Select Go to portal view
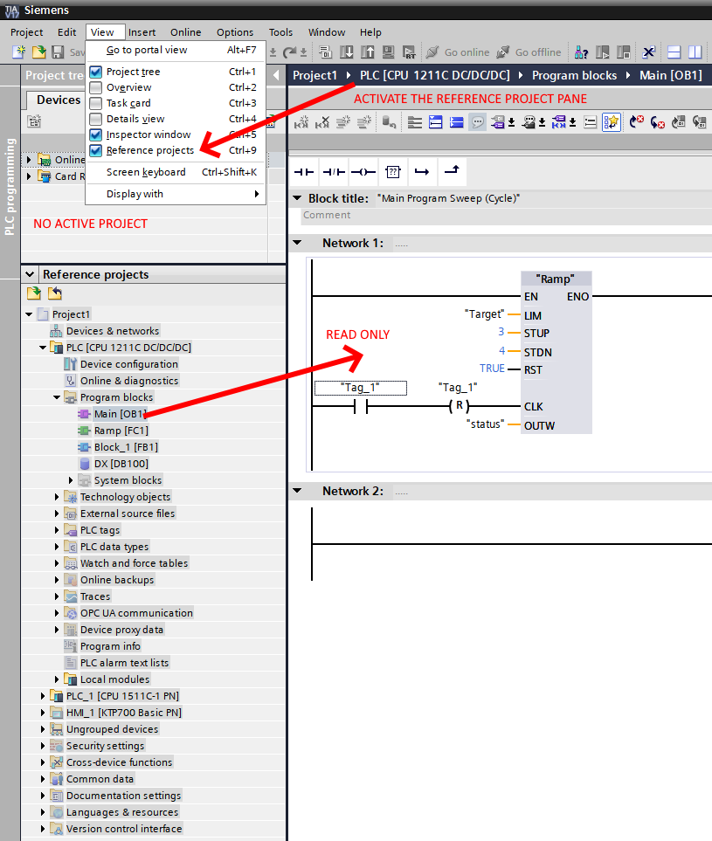712x841 pixels. coord(146,50)
